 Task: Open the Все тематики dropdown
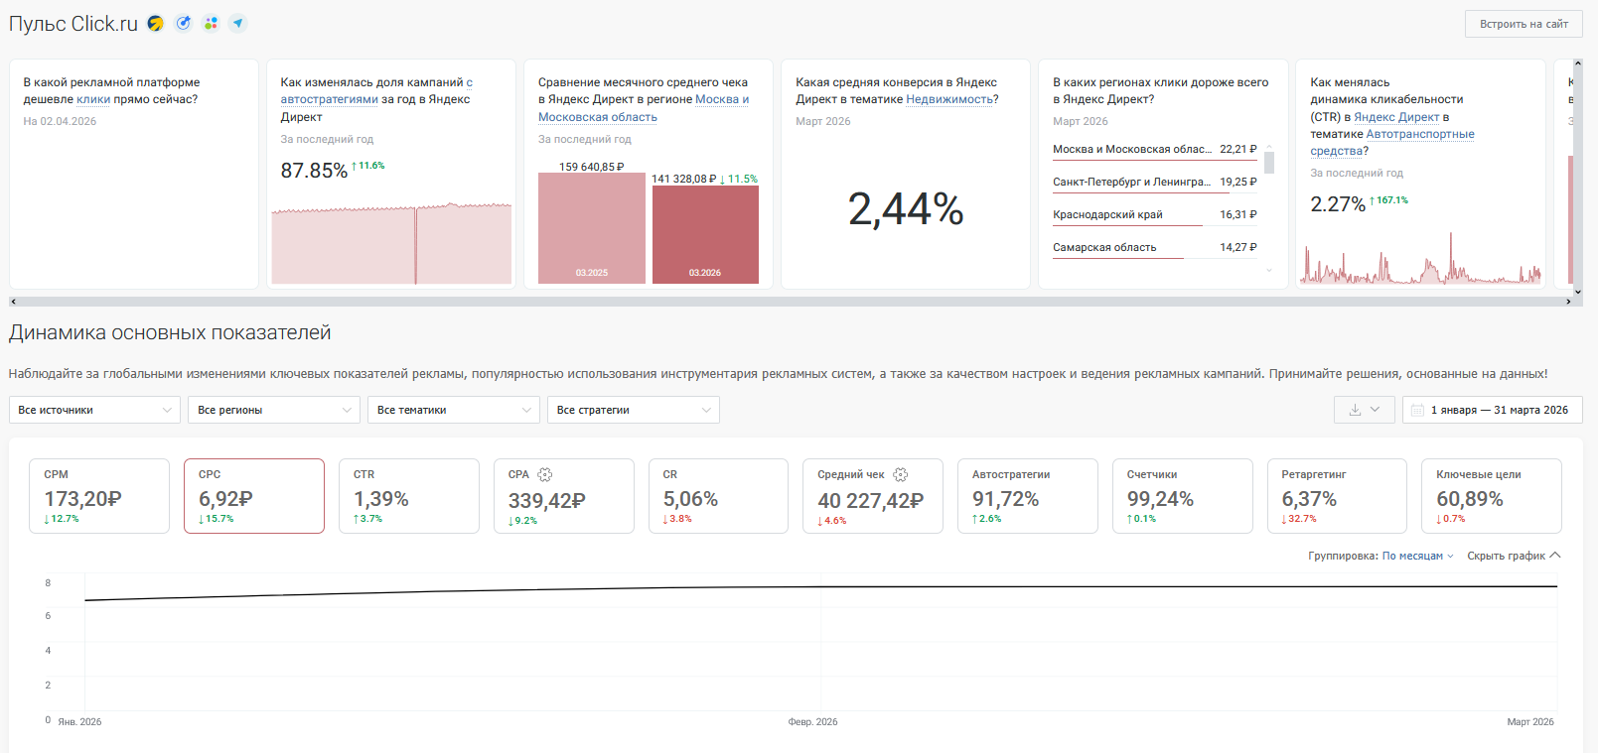click(x=454, y=410)
